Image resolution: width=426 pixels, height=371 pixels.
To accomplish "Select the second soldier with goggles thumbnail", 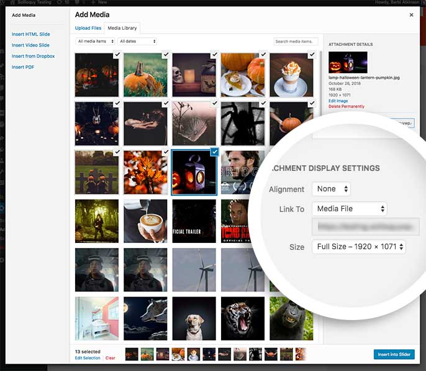I will pos(145,270).
